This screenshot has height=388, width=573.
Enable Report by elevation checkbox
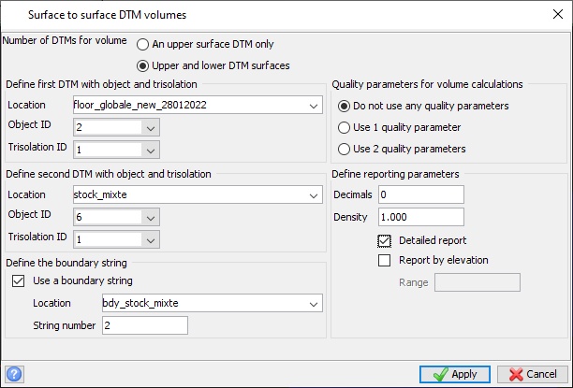[384, 260]
